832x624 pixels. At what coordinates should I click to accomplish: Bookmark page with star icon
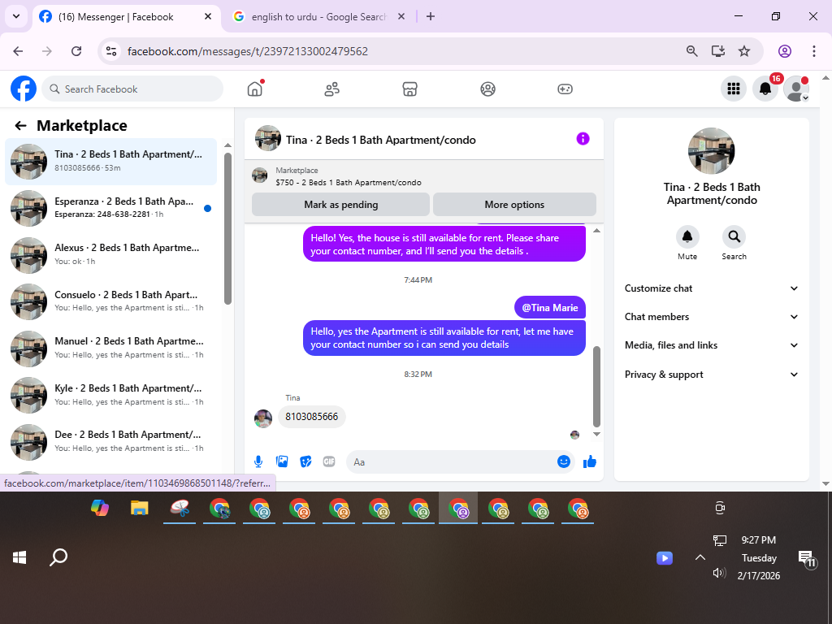[744, 51]
